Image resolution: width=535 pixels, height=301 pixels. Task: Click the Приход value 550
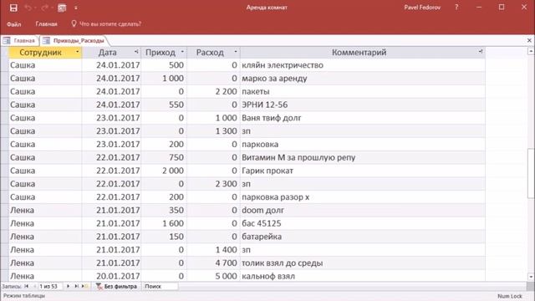point(164,105)
